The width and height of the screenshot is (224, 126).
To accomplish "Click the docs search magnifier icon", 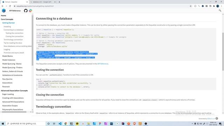I will pyautogui.click(x=220, y=10).
